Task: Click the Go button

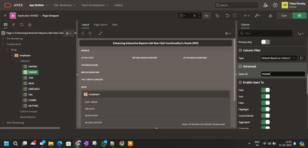Action: click(x=206, y=16)
